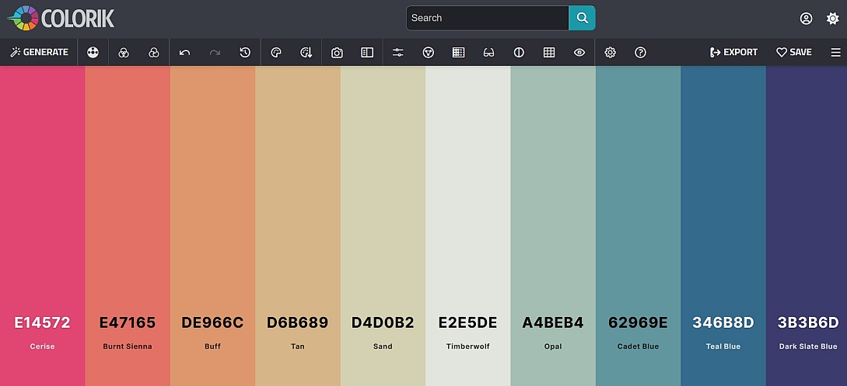Save the palette with heart button
This screenshot has width=847, height=386.
click(x=794, y=52)
